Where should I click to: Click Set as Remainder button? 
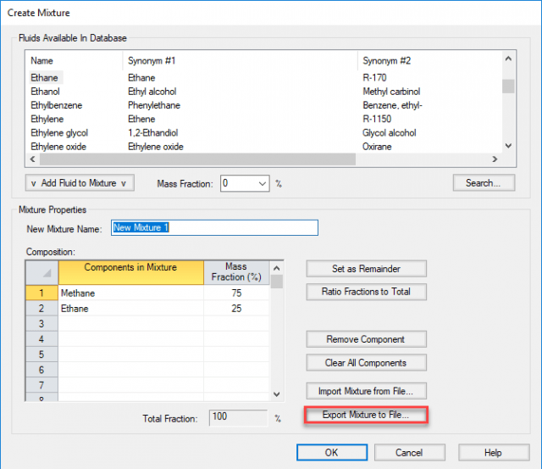366,269
